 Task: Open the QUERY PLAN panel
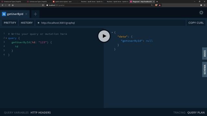pos(196,112)
